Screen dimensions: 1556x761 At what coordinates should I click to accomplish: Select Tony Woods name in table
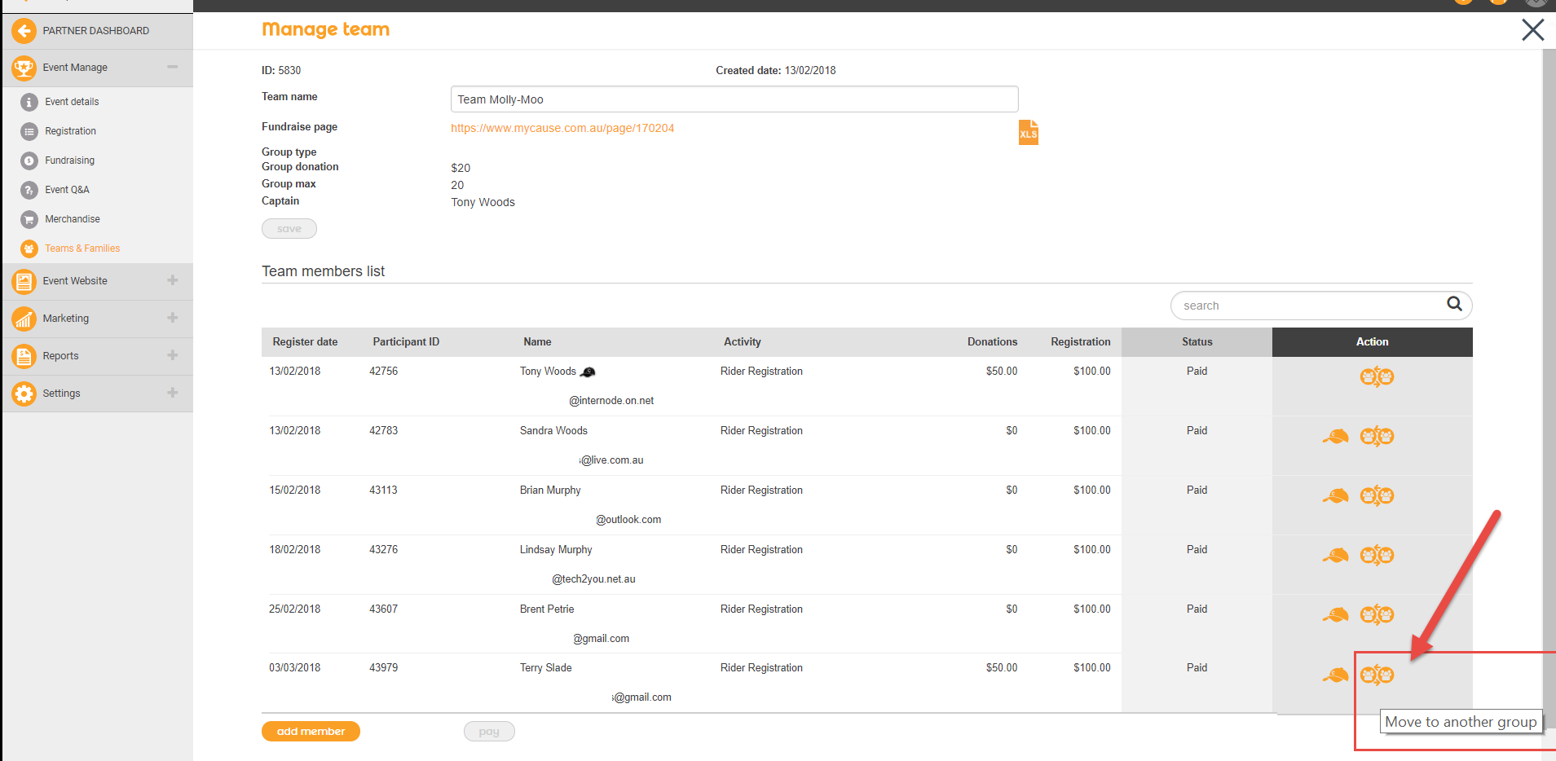tap(548, 372)
